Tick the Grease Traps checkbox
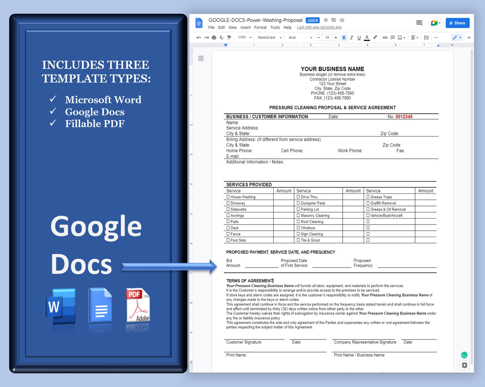The image size is (485, 387). pos(368,197)
